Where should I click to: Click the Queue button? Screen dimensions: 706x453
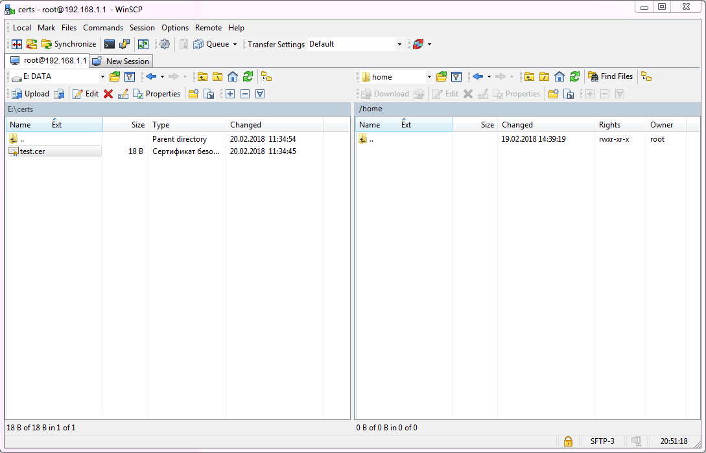211,44
